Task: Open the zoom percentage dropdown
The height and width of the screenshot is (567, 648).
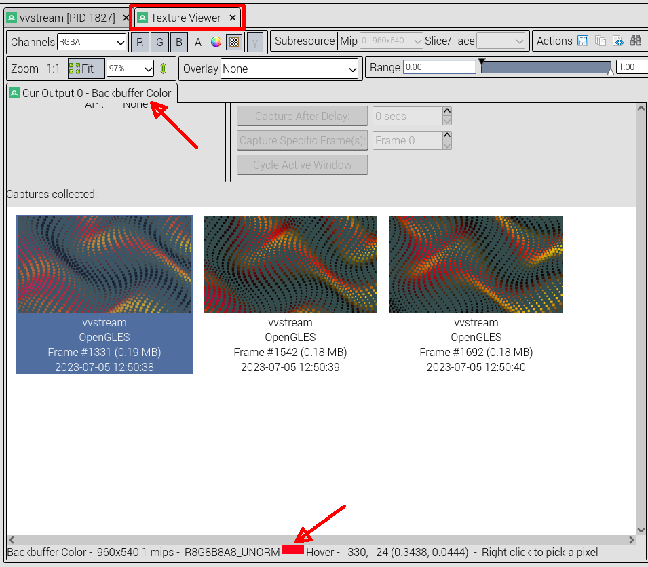Action: (x=131, y=68)
